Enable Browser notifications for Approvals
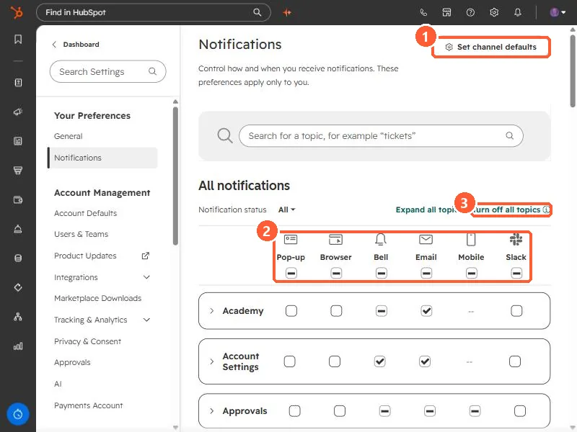This screenshot has height=432, width=577. click(340, 410)
